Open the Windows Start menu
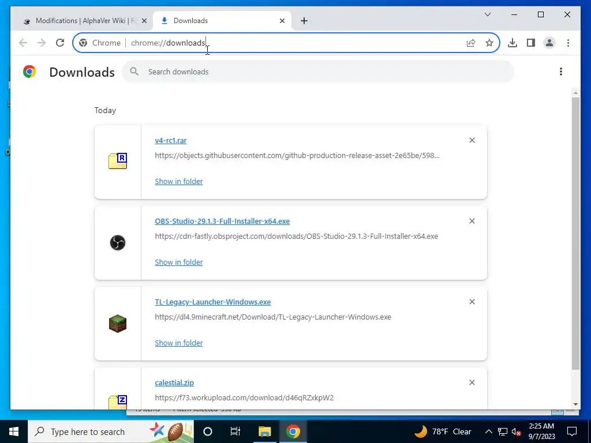The image size is (591, 443). [14, 431]
